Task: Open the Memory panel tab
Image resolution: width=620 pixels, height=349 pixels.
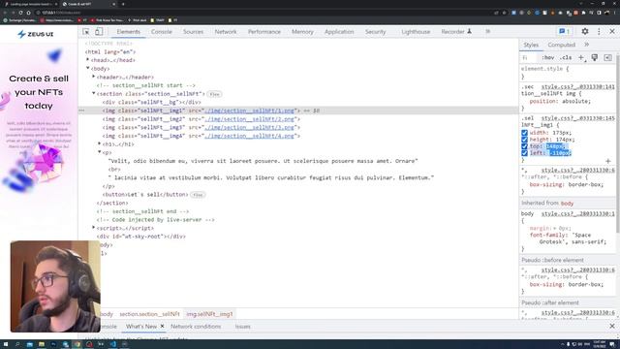Action: pos(302,32)
